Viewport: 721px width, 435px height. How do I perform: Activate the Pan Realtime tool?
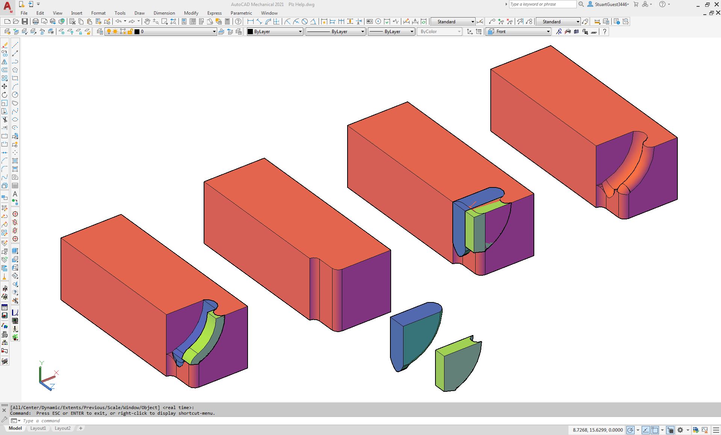(x=147, y=21)
